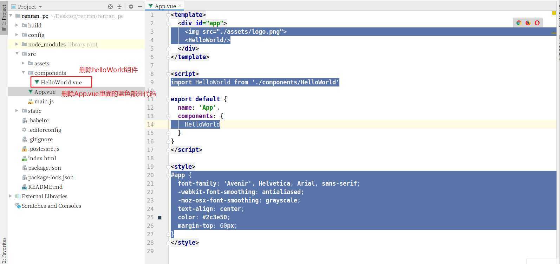The image size is (560, 264).
Task: Fold the script block on line 8
Action: (x=169, y=74)
